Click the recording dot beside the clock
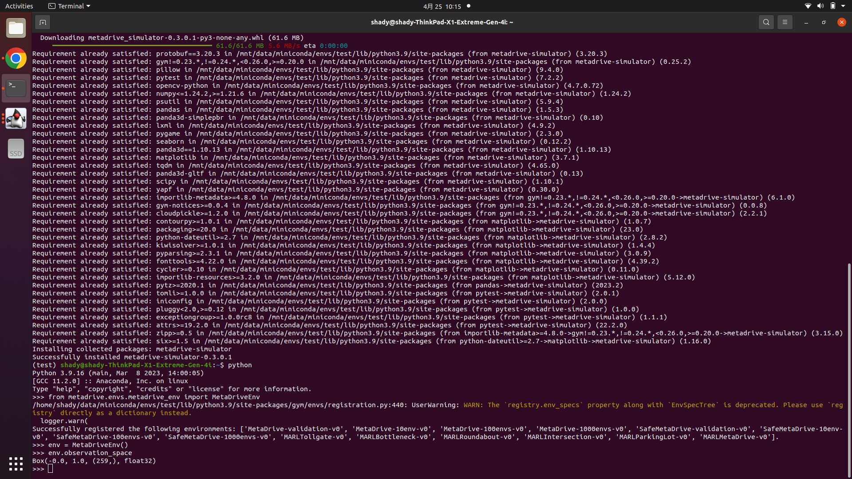 click(x=469, y=6)
